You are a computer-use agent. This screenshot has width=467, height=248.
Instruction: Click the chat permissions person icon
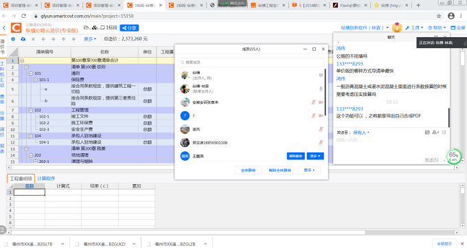click(435, 133)
